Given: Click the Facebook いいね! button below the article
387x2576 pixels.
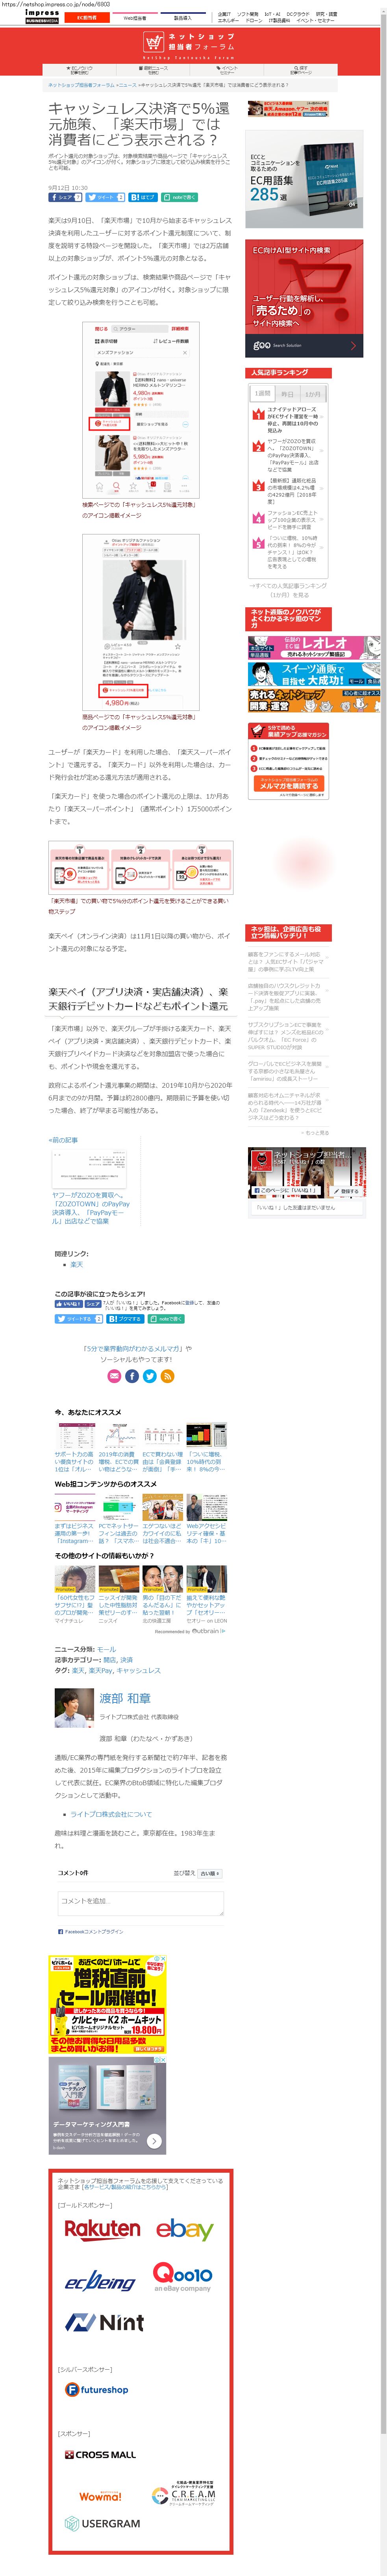Looking at the screenshot, I should (x=68, y=1303).
